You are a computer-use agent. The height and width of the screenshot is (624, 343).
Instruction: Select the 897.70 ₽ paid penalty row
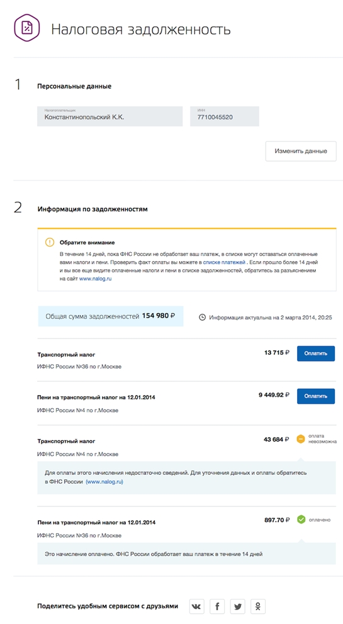[187, 528]
